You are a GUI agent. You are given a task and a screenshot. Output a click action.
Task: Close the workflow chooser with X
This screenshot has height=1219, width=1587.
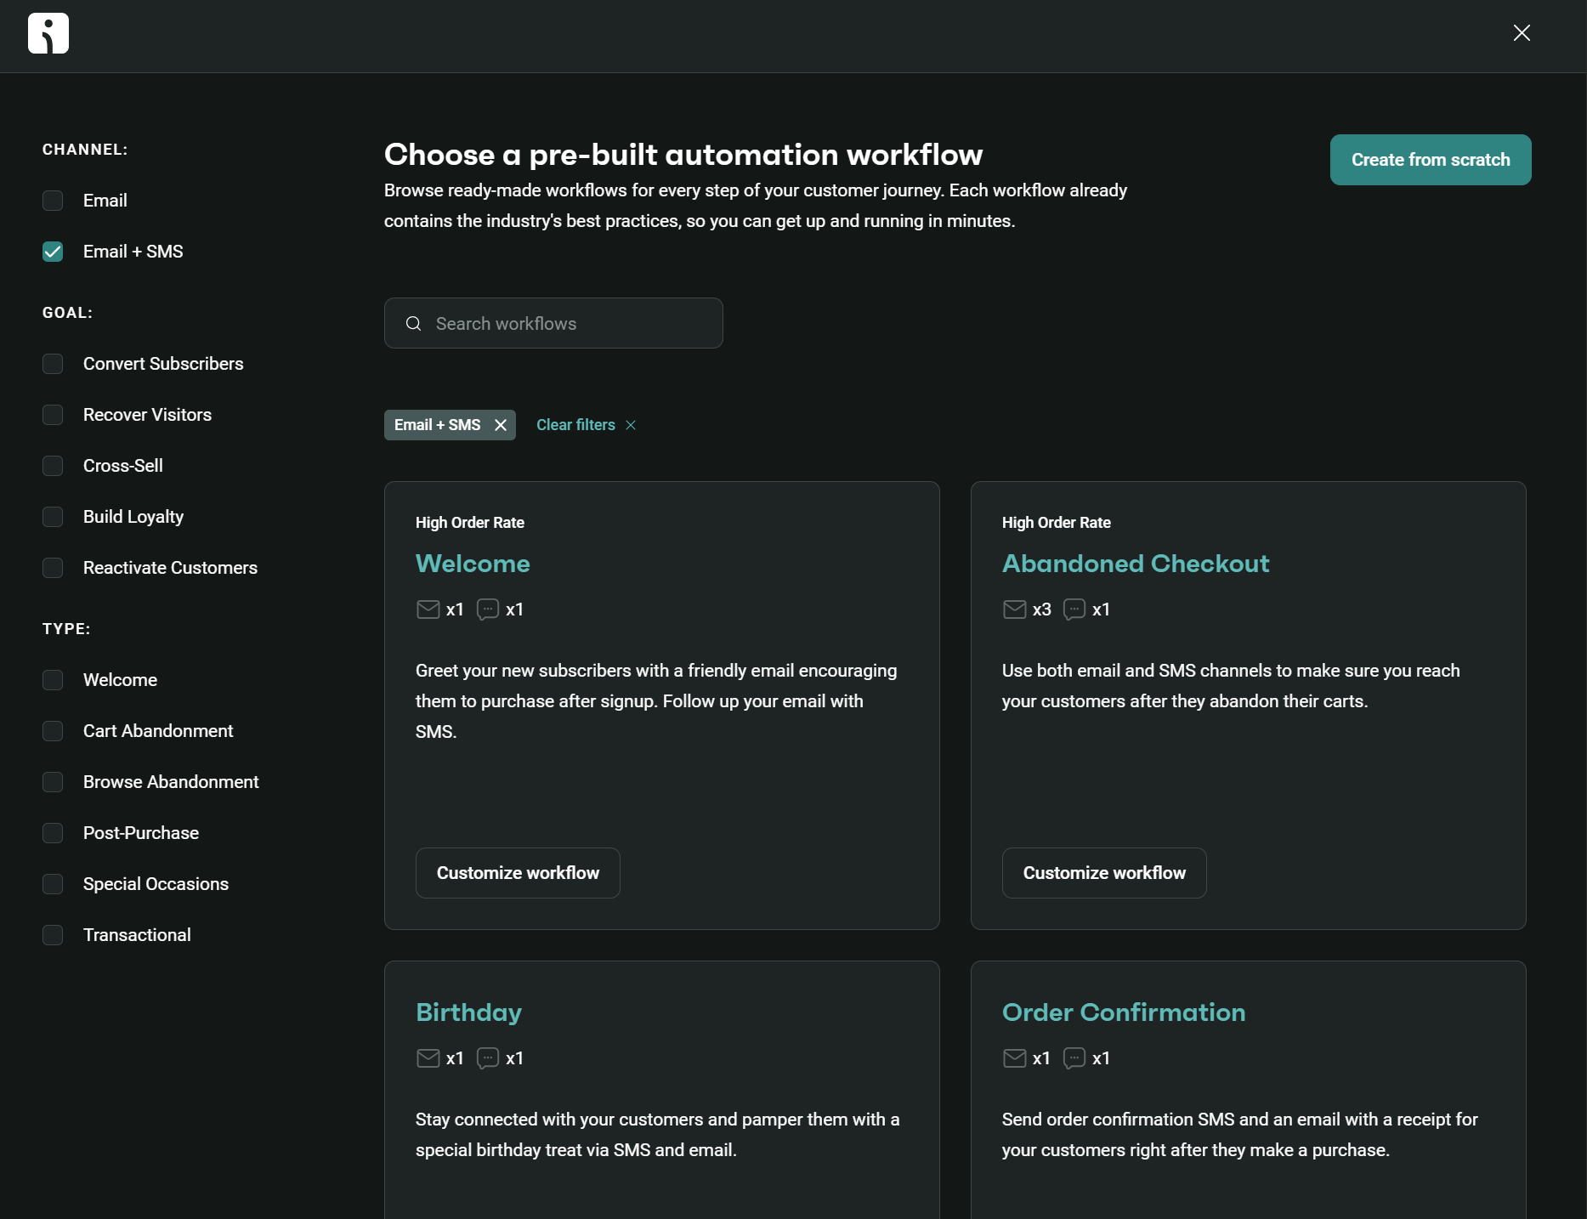coord(1522,32)
